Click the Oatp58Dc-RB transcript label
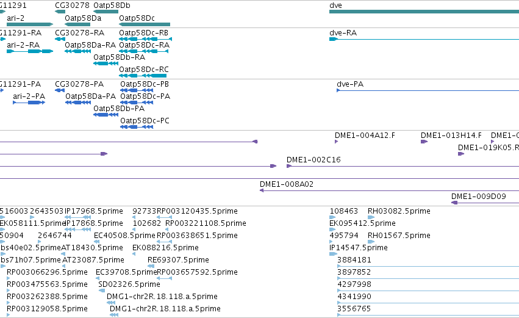Viewport: 519px width, 318px height. coord(144,33)
